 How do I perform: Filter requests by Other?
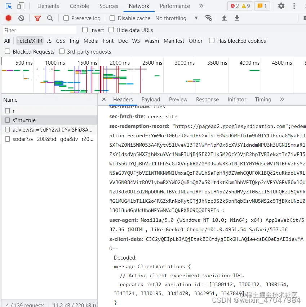tap(195, 41)
